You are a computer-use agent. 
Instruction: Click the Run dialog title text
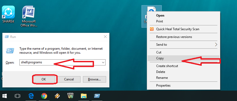coord(13,37)
